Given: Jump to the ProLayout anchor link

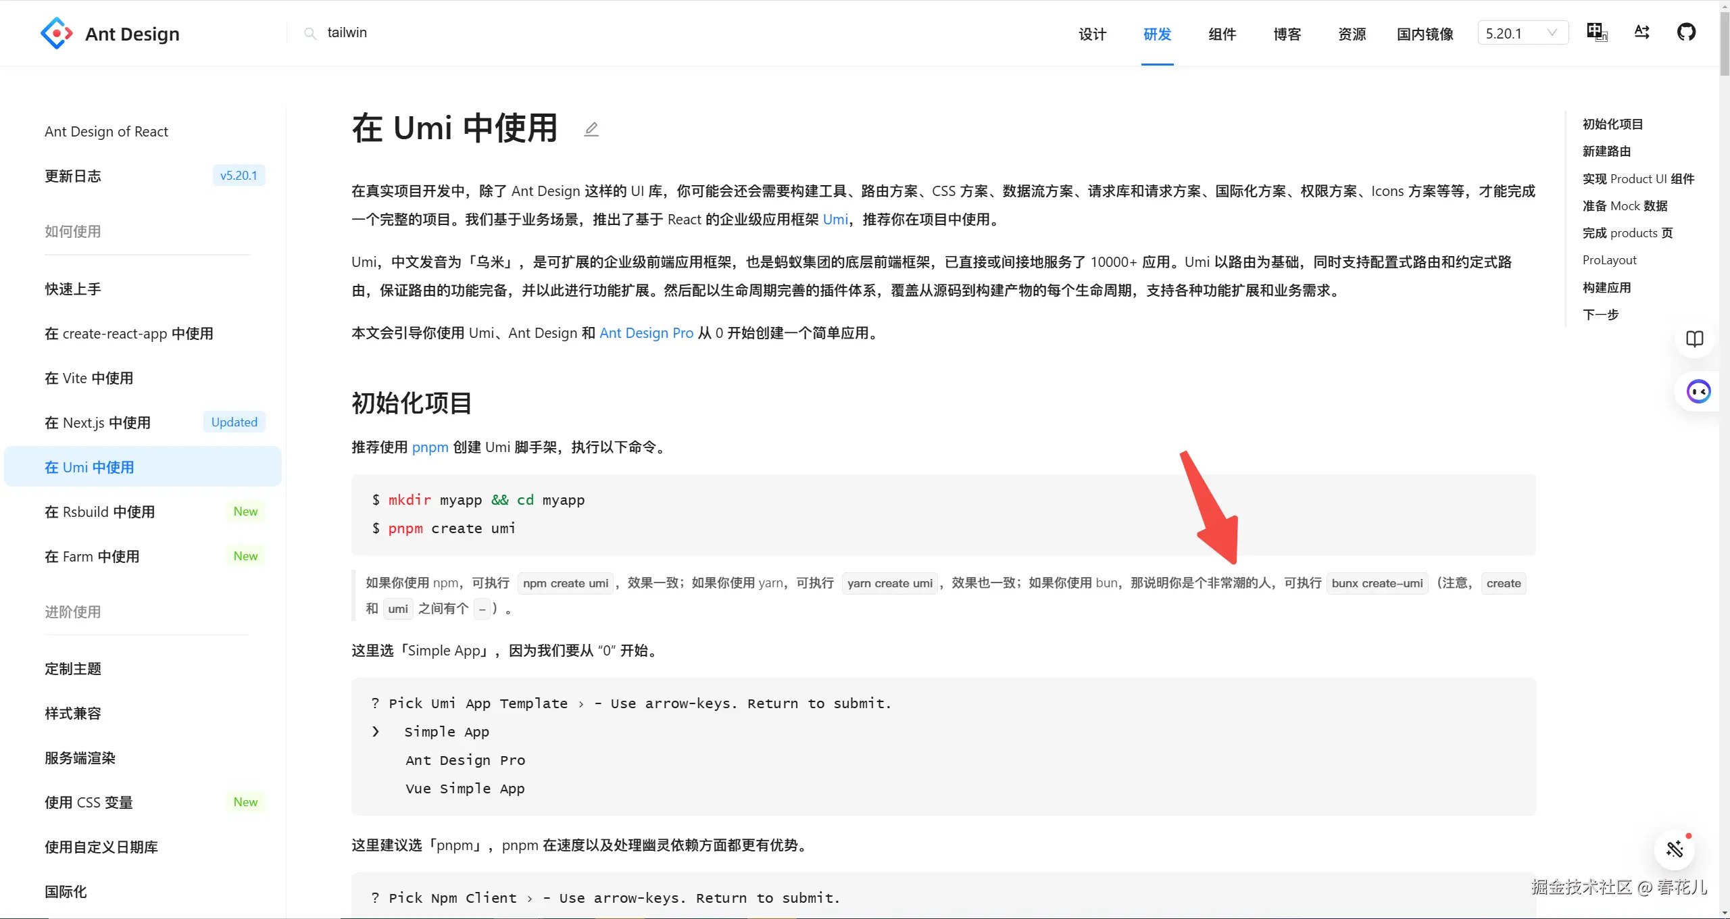Looking at the screenshot, I should click(x=1609, y=259).
